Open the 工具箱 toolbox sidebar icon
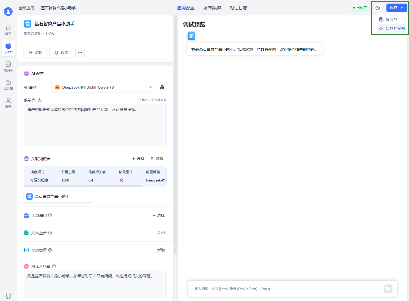The height and width of the screenshot is (301, 409). (8, 85)
